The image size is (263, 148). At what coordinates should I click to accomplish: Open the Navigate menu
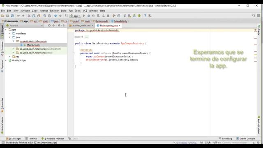(x=25, y=11)
